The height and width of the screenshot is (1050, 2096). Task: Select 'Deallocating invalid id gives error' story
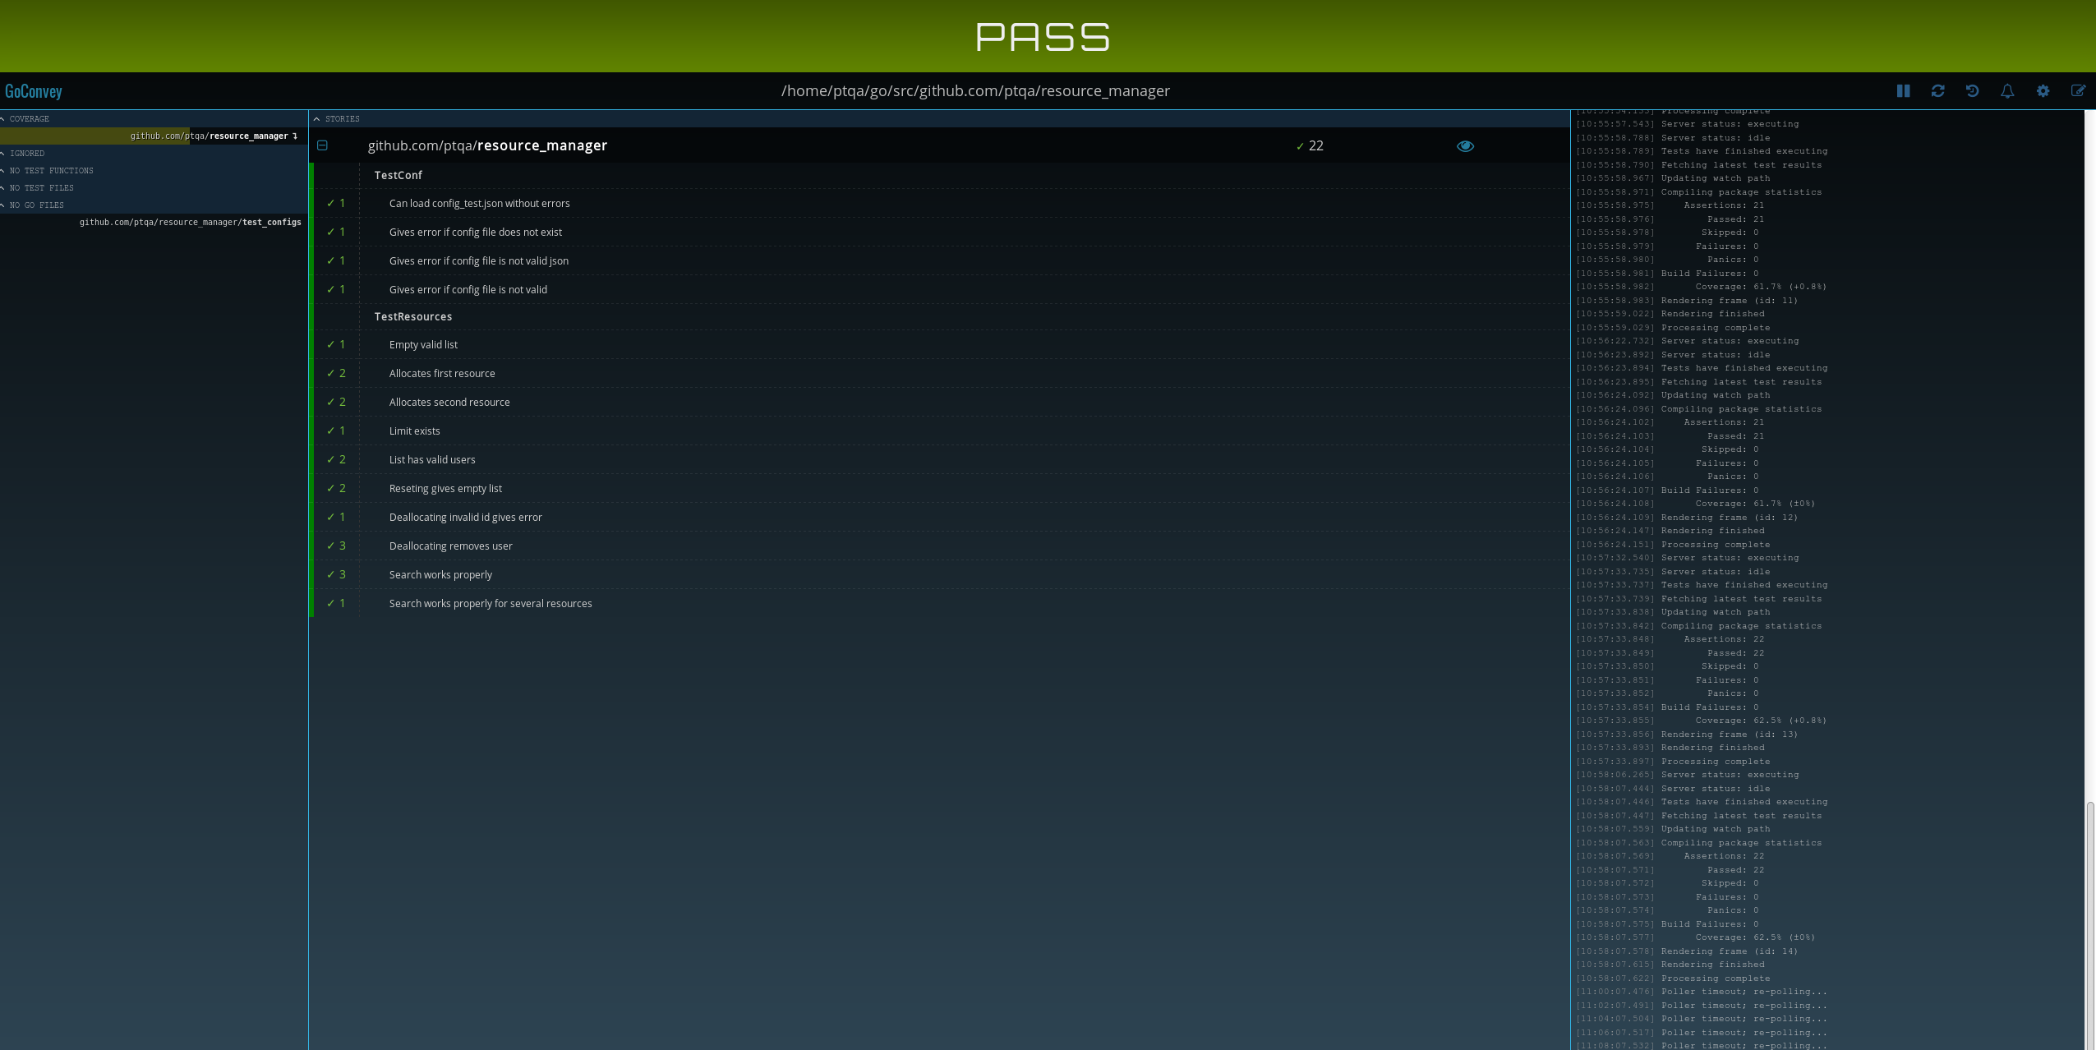tap(465, 518)
